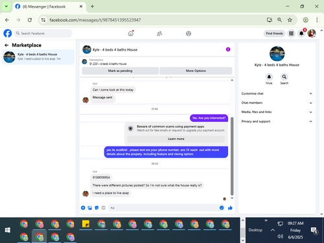Image resolution: width=324 pixels, height=243 pixels.
Task: Open the Chrome profile icon
Action: pyautogui.click(x=305, y=20)
